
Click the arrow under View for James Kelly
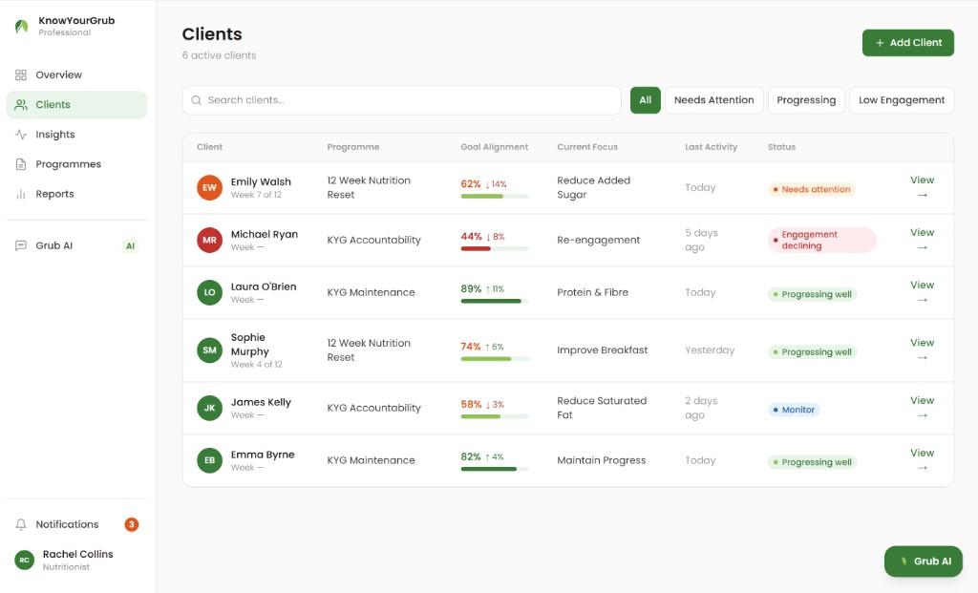[x=922, y=415]
